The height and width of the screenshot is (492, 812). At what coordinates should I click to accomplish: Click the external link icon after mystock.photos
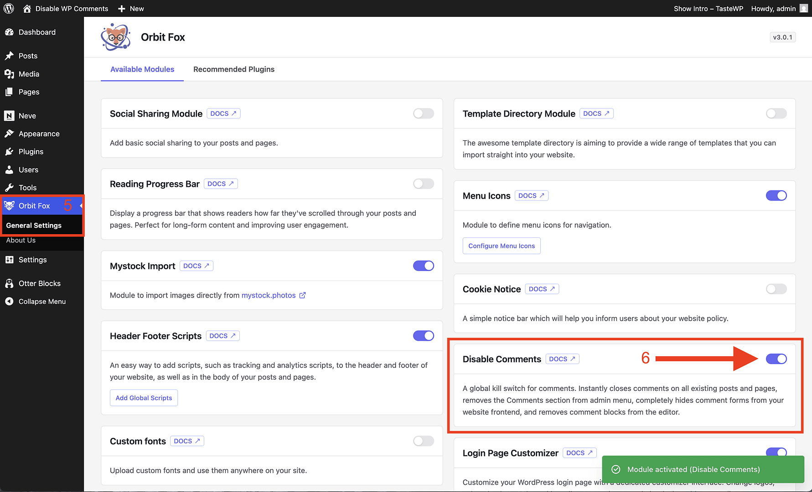tap(302, 295)
